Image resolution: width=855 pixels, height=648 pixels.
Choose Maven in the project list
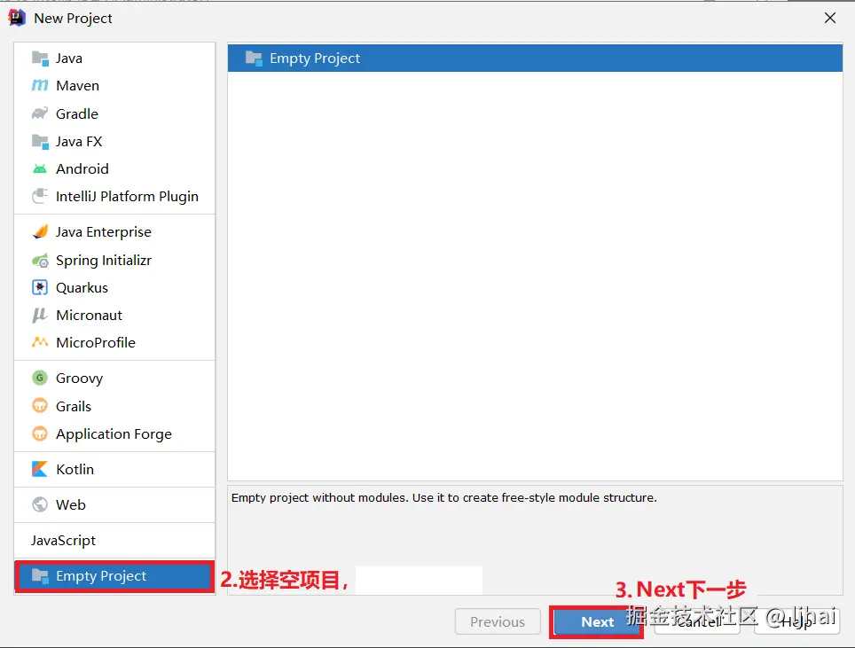tap(114, 86)
